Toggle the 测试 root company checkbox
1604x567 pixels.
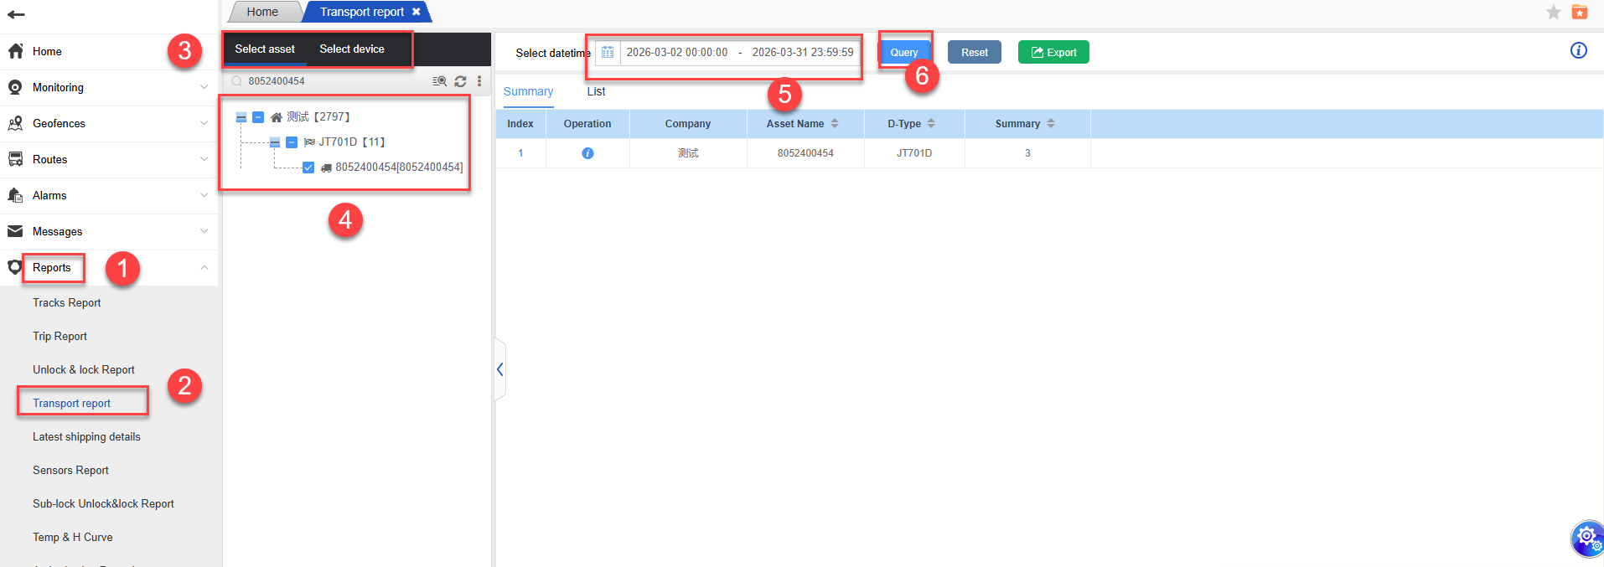click(258, 117)
